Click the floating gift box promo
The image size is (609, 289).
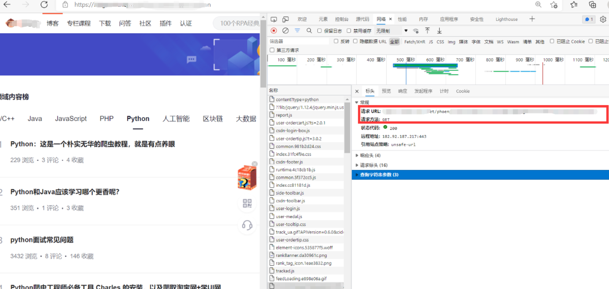(x=247, y=178)
